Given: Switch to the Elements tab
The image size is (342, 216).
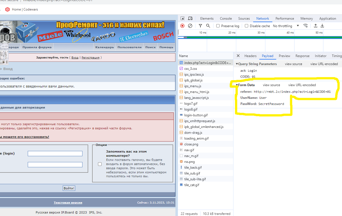Looking at the screenshot, I should [207, 19].
